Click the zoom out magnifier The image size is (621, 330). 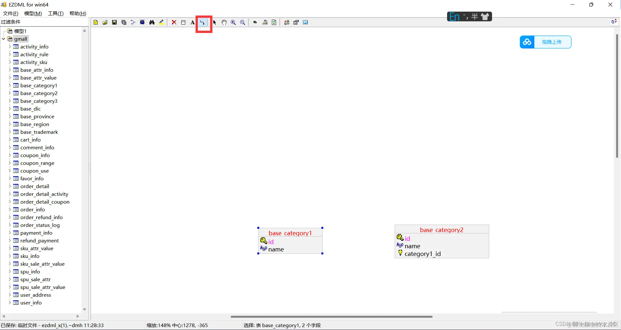click(x=243, y=22)
